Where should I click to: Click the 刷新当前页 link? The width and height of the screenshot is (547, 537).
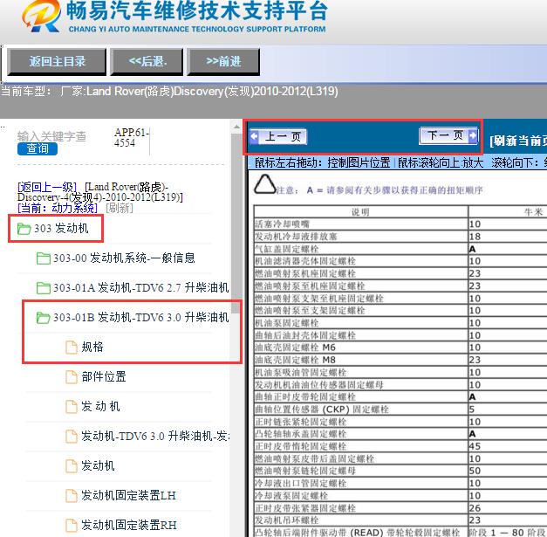click(x=517, y=141)
